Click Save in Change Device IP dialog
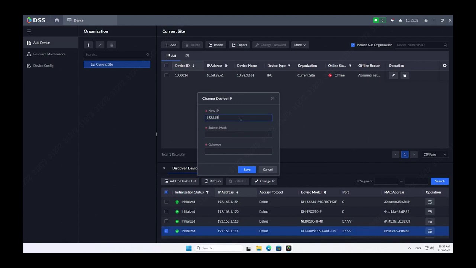Screen dimensions: 476x268 point(247,170)
